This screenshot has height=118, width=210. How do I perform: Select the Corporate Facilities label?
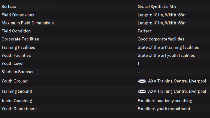[20, 39]
